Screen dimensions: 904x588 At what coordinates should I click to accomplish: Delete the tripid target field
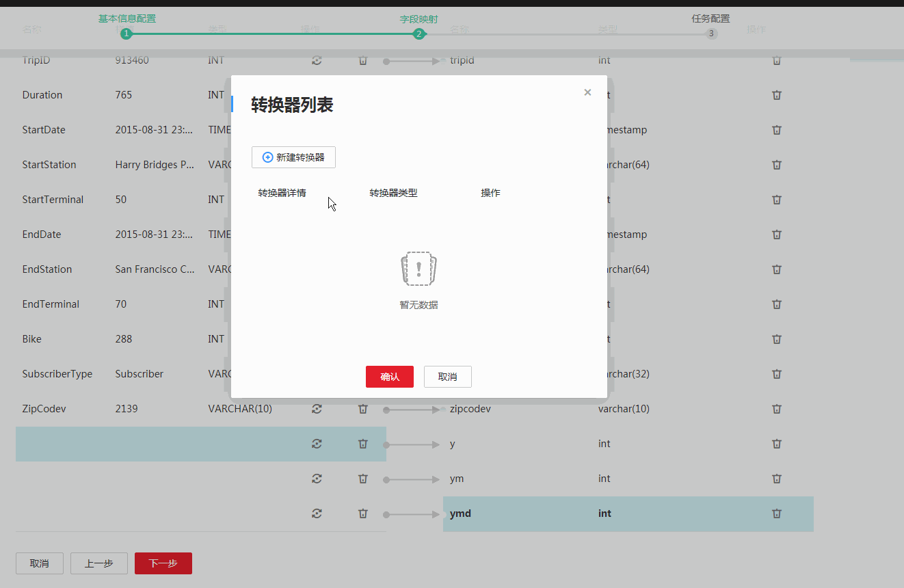tap(776, 60)
